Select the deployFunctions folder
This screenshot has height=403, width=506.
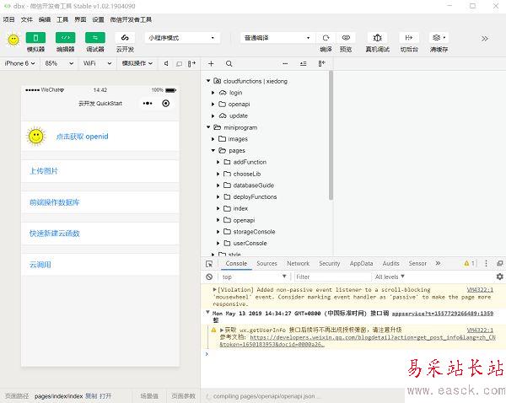tap(255, 196)
